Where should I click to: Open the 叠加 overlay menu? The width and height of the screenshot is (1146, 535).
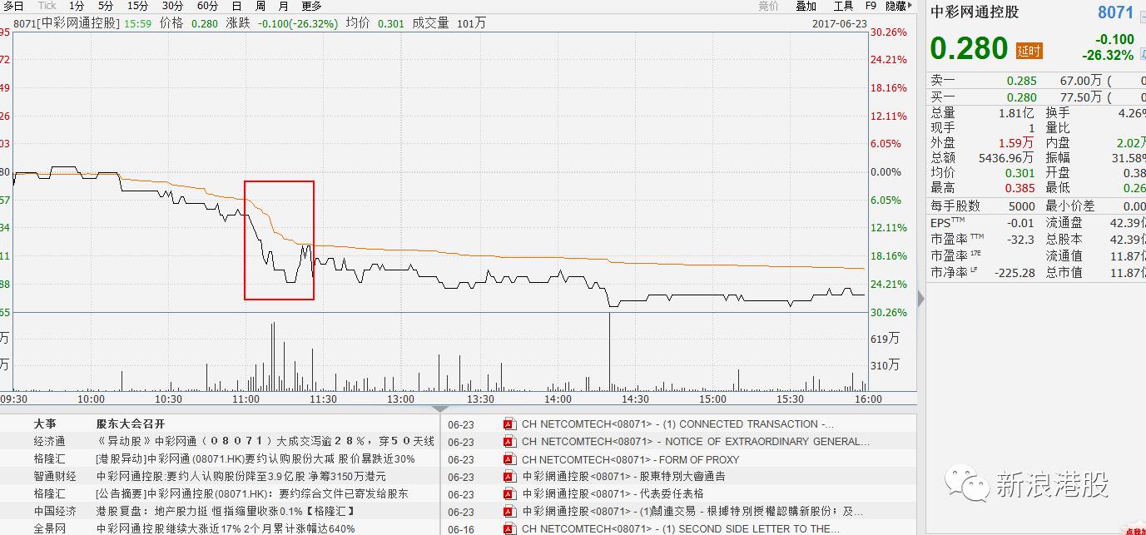coord(806,6)
